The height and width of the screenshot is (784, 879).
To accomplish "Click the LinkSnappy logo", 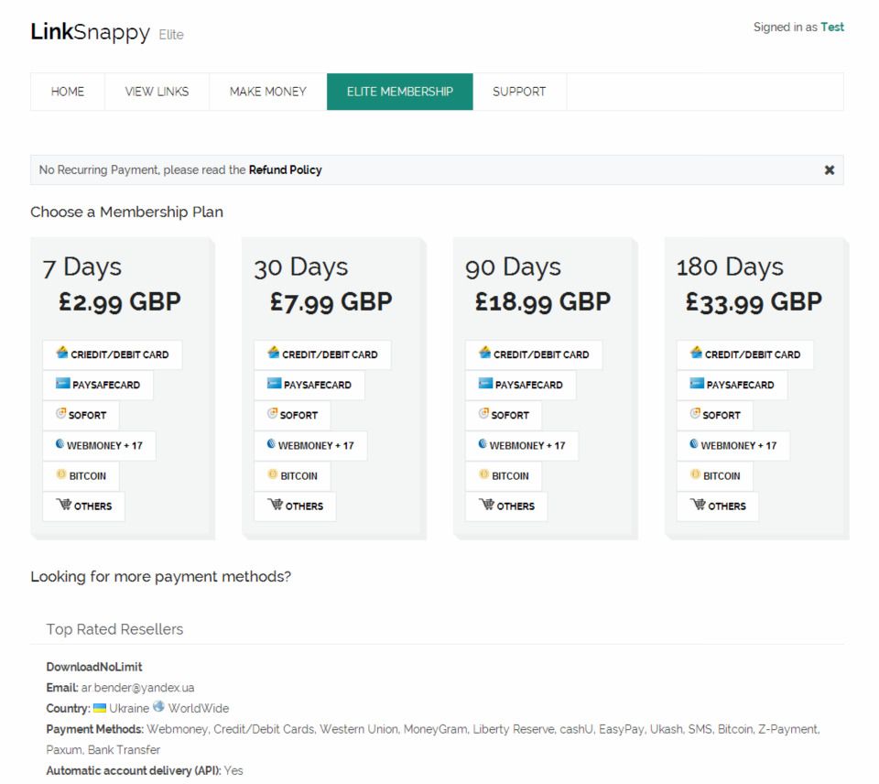I will coord(90,33).
